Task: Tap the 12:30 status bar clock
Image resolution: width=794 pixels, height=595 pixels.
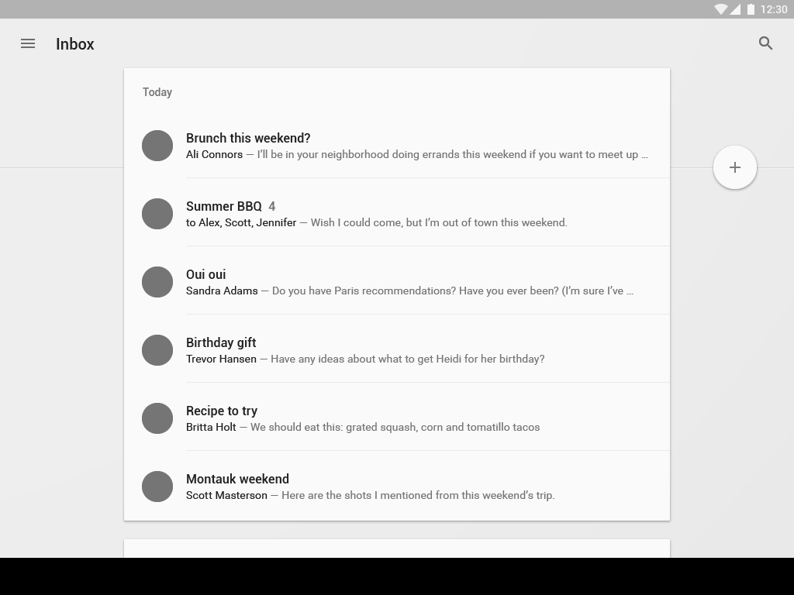Action: tap(774, 9)
